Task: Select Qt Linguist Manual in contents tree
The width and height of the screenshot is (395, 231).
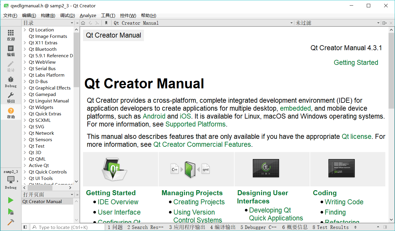Action: (49, 101)
